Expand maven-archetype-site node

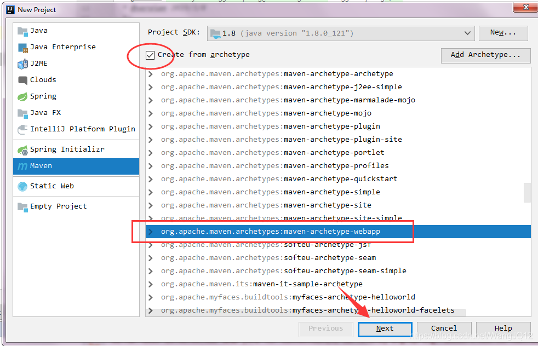[x=150, y=205]
